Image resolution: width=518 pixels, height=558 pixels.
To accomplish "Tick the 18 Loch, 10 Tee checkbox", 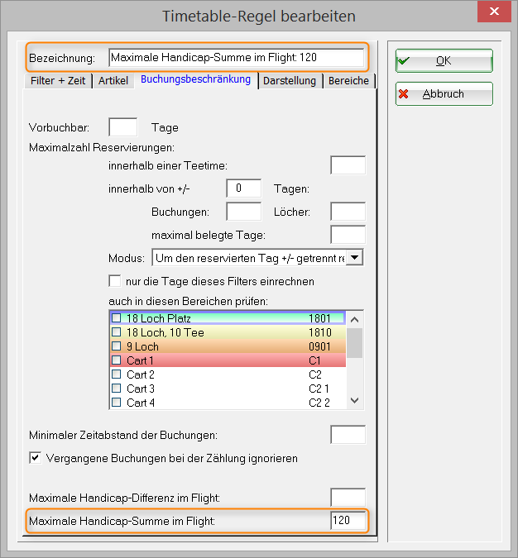I will (117, 332).
